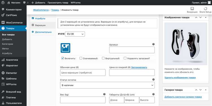Click the Вес help question icon
The image size is (212, 106).
[104, 94]
